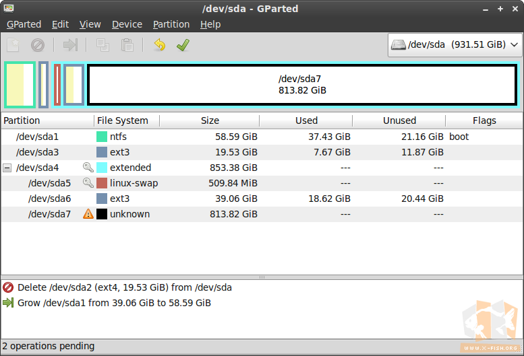Select the 'Grow /dev/sda1' pending operation text
Screen dimensions: 524x356
pos(114,303)
